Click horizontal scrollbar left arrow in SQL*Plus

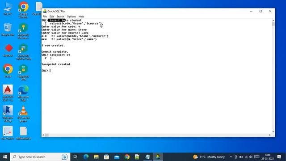43,135
